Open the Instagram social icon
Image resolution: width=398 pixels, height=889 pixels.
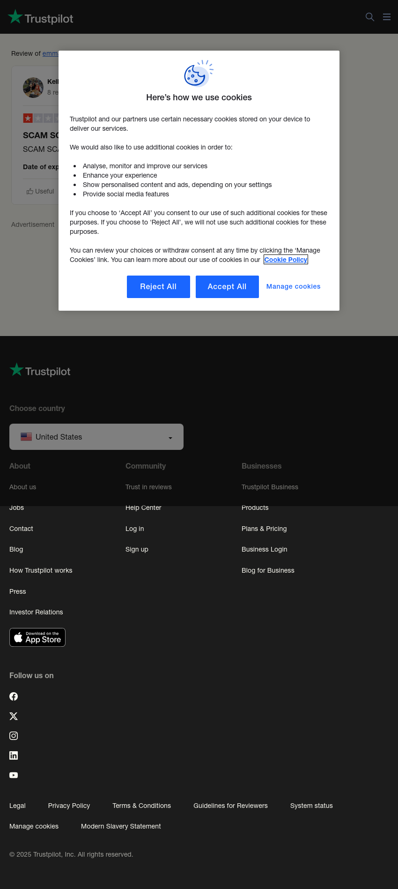14,736
